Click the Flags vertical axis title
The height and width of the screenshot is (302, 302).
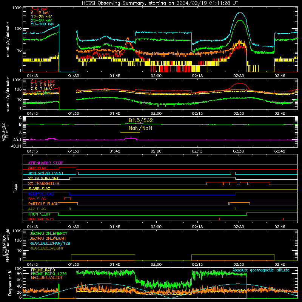15,188
